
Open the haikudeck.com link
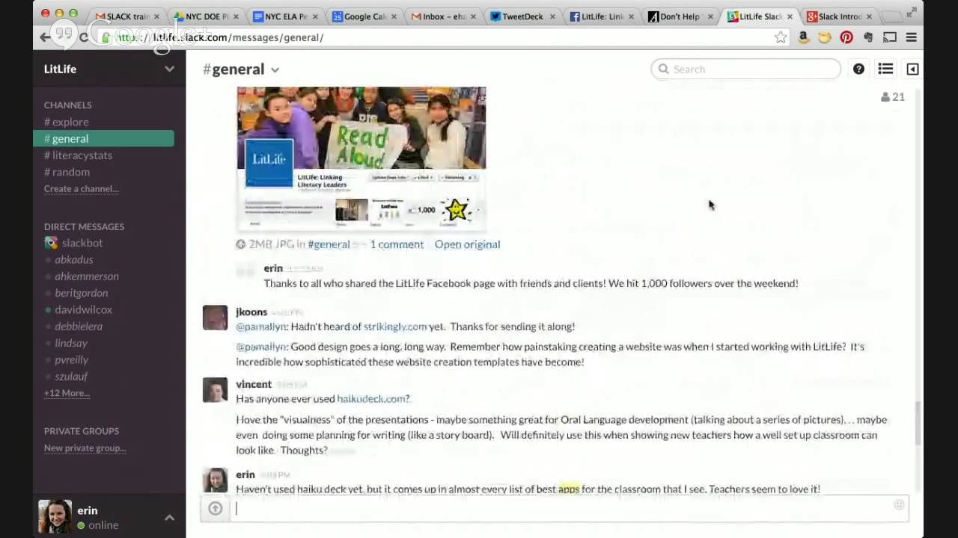coord(373,399)
